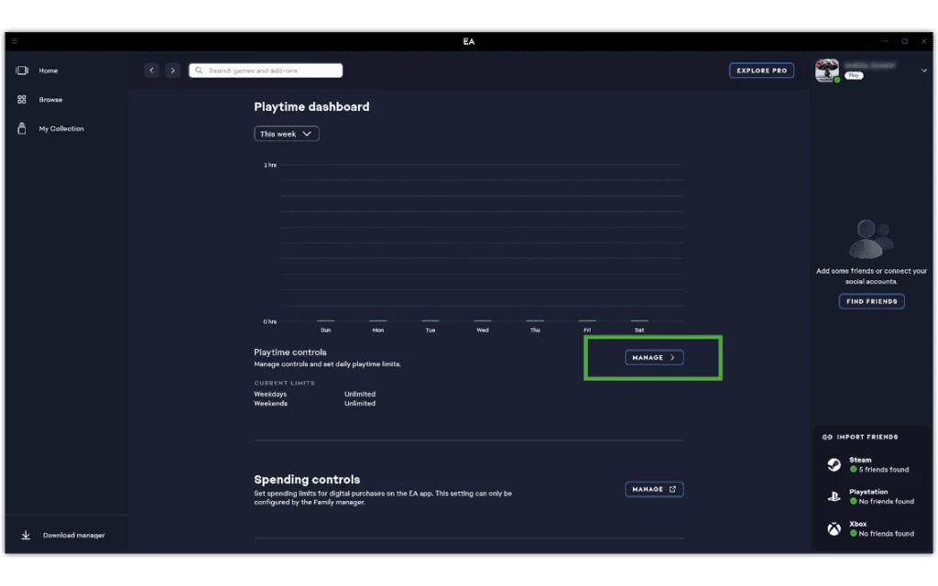Click the Explore Pro button

pos(761,71)
